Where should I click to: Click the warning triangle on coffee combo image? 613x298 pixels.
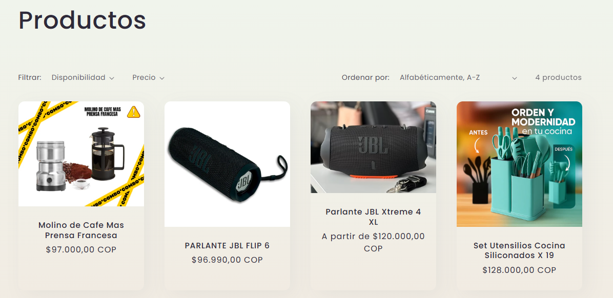(134, 112)
